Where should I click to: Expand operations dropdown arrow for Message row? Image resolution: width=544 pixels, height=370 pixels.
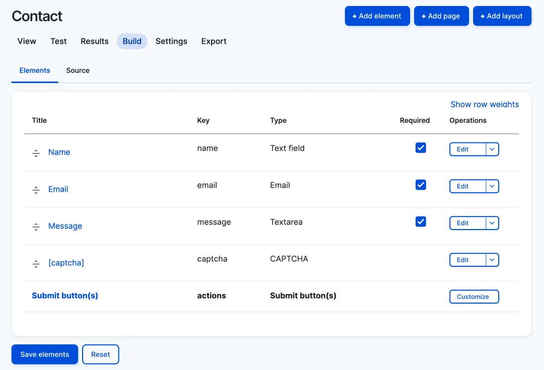pyautogui.click(x=492, y=223)
